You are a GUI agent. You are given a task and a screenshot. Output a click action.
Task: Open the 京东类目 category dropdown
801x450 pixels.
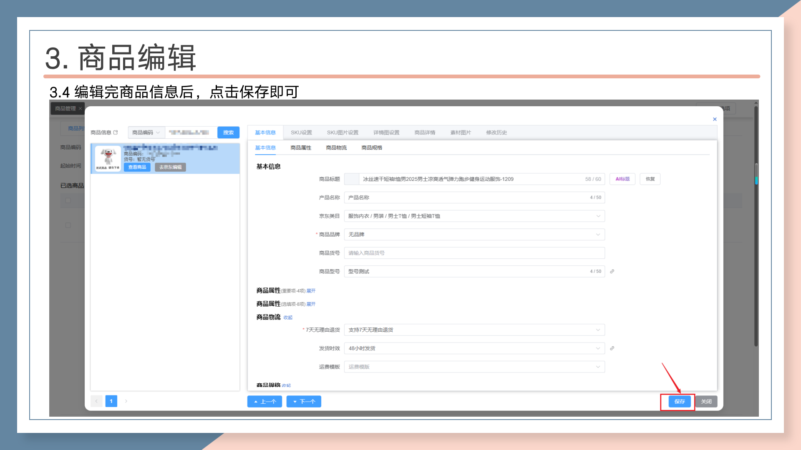click(x=474, y=216)
